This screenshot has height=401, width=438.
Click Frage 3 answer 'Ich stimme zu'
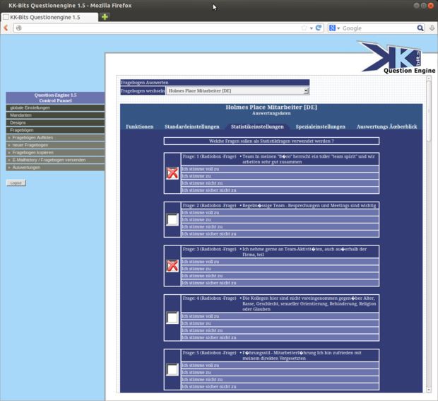(x=280, y=269)
